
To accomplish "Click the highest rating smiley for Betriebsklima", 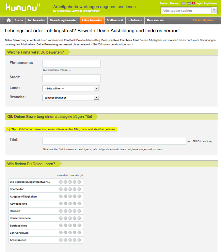I will click(x=79, y=226).
